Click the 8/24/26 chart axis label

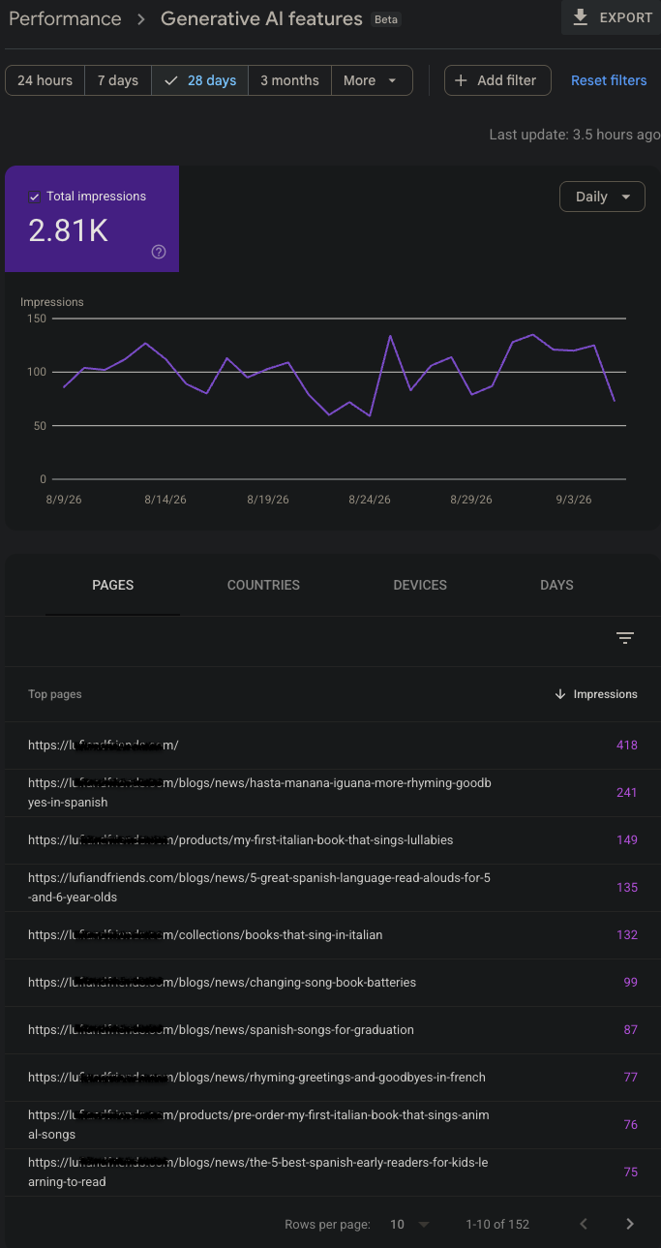[x=368, y=500]
